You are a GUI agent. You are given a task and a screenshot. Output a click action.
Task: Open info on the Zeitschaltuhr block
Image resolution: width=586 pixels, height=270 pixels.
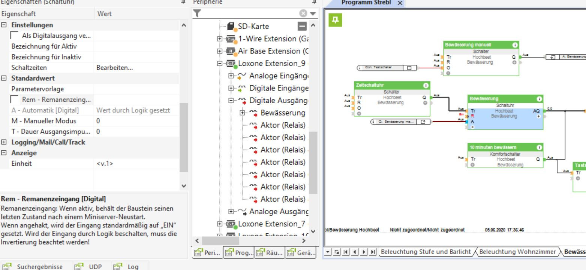pos(426,85)
